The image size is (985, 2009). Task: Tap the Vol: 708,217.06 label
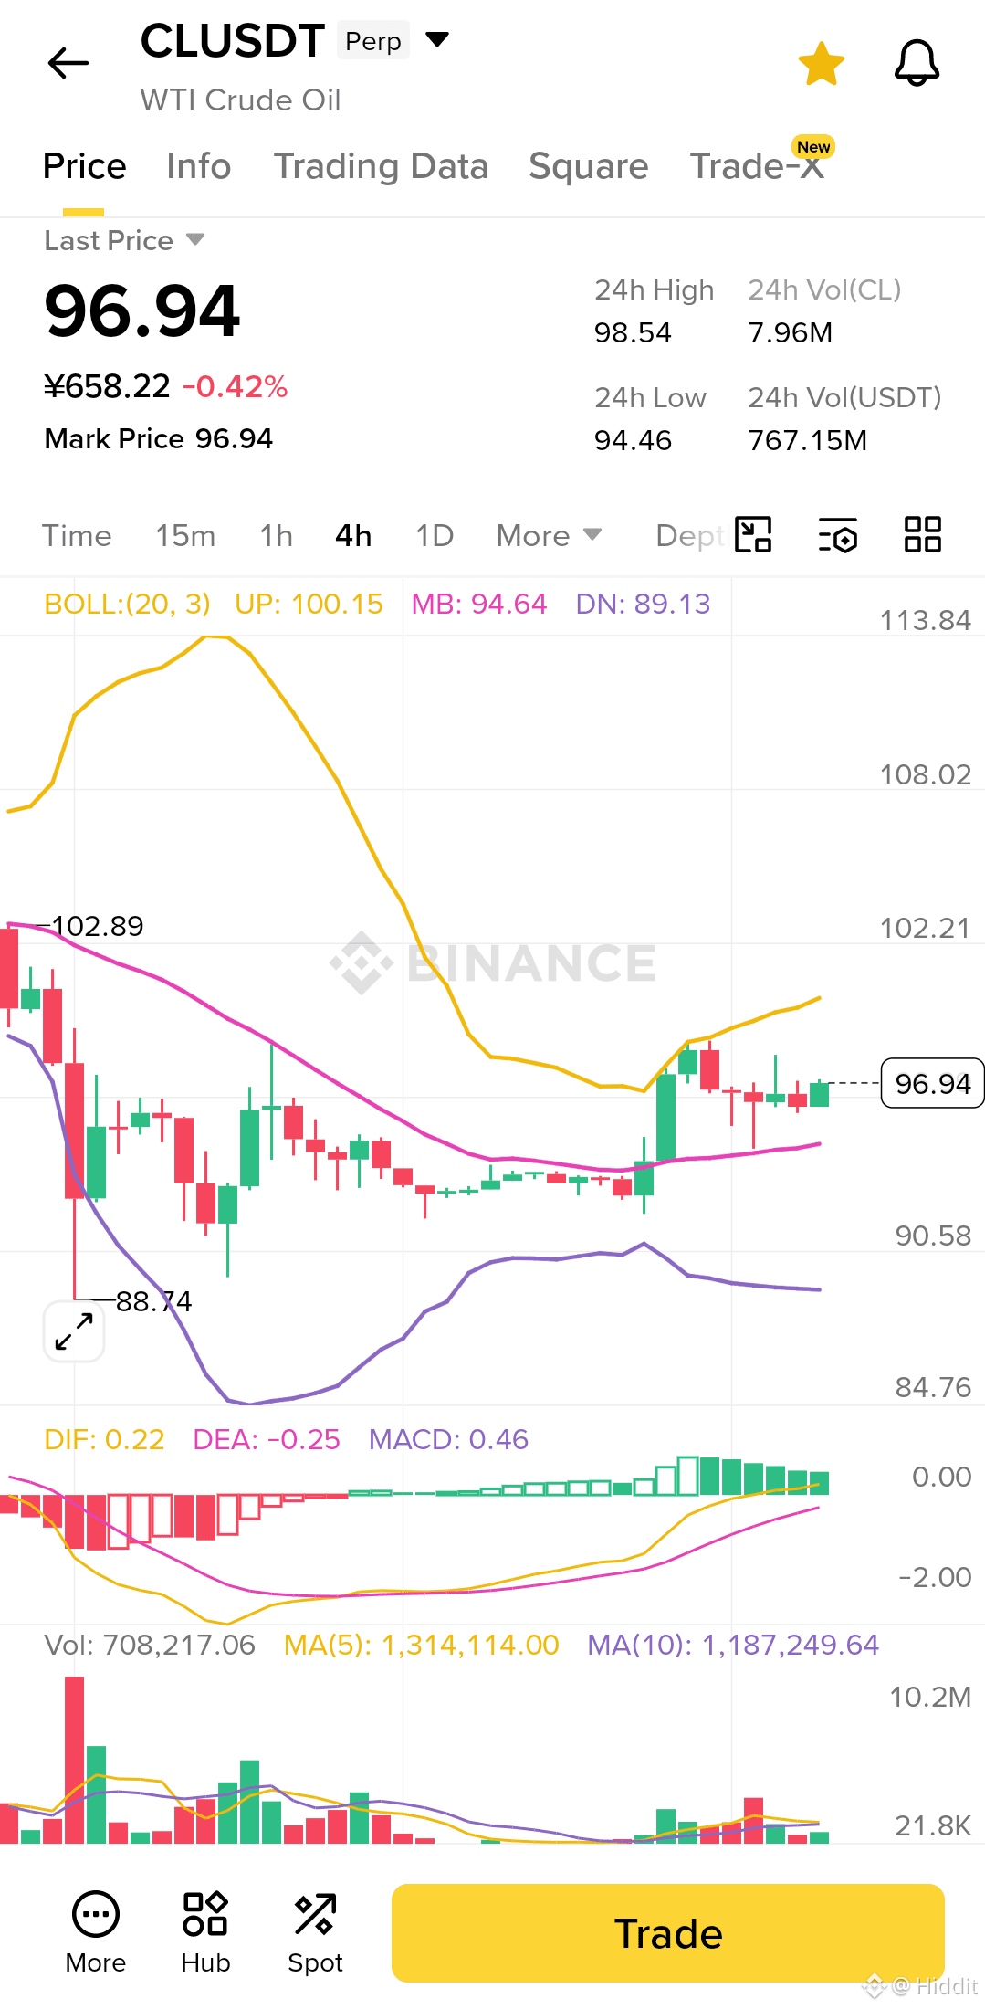tap(150, 1645)
